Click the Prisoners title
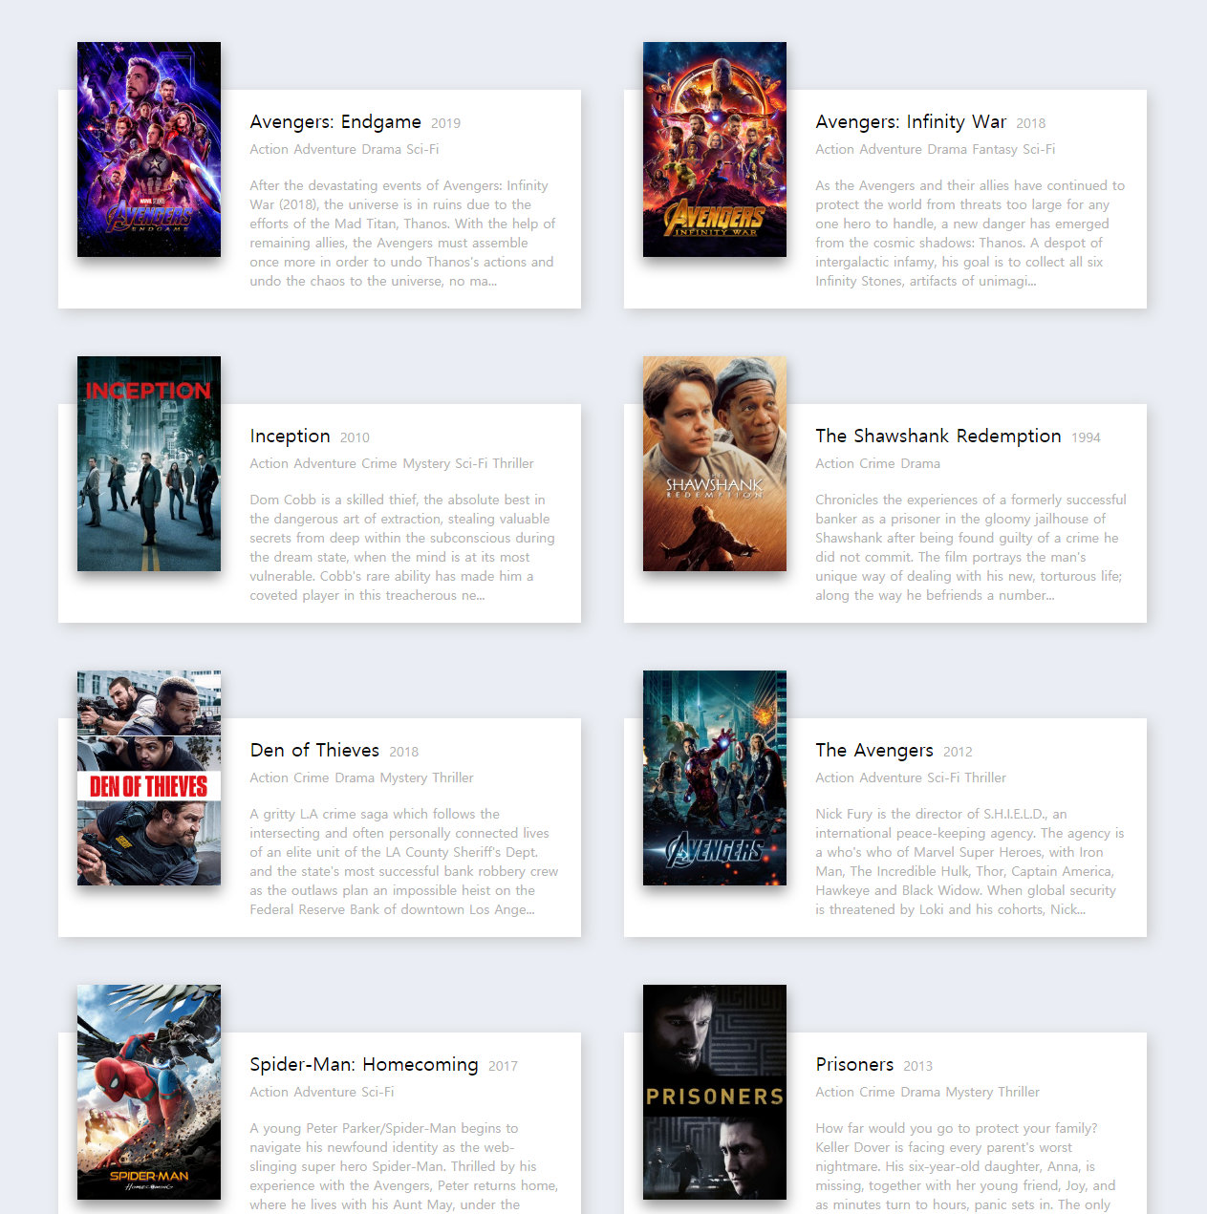Image resolution: width=1207 pixels, height=1214 pixels. (854, 1065)
